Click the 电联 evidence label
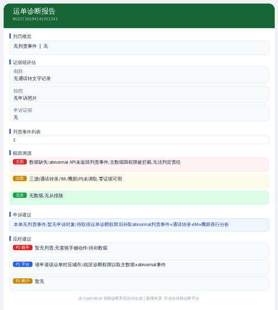The image size is (278, 310). tap(18, 71)
